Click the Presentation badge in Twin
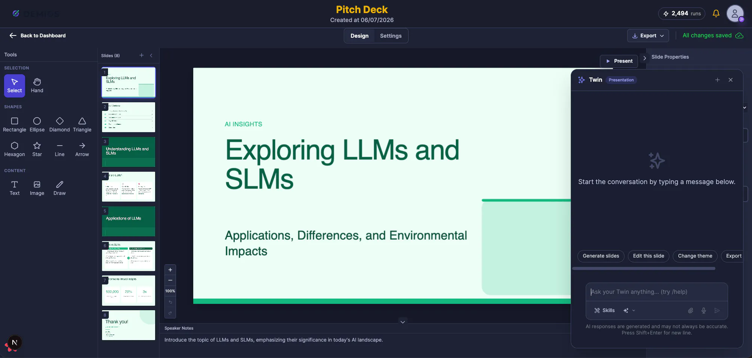Screen dimensions: 752x358 pos(621,80)
